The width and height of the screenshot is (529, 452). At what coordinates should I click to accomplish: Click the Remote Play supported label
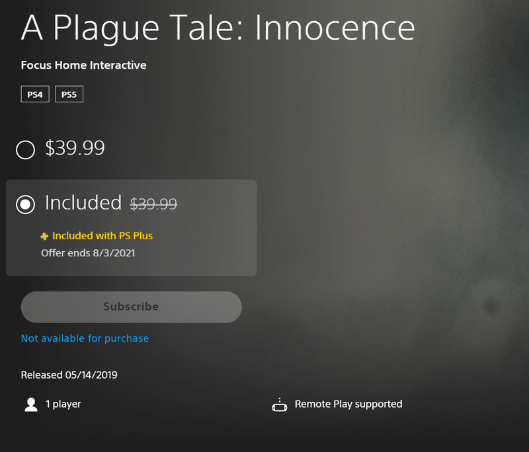point(348,404)
